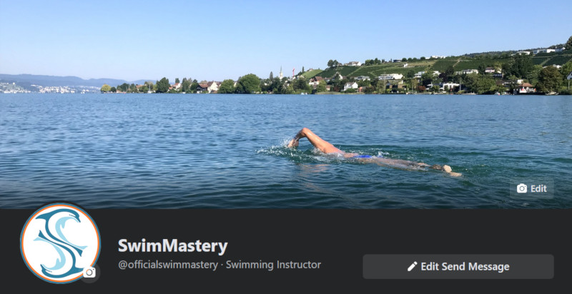Click the Edit Send Message button text

click(x=465, y=267)
